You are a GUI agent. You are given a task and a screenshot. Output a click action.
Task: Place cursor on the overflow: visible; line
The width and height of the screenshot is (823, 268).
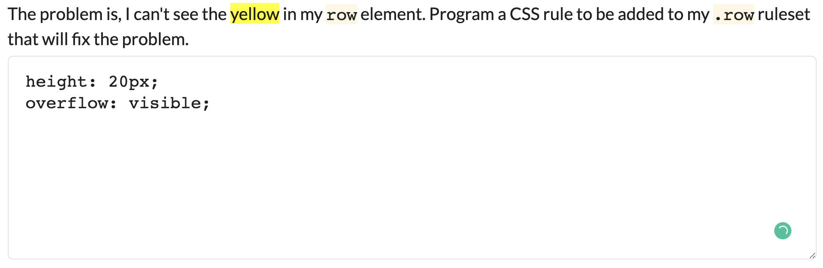[115, 104]
